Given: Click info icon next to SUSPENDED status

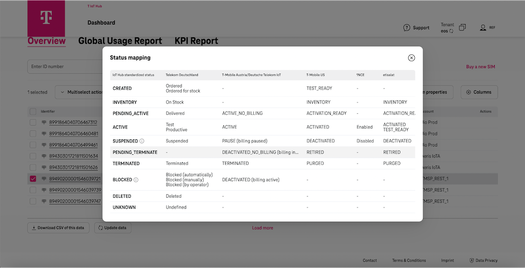Looking at the screenshot, I should (x=142, y=141).
